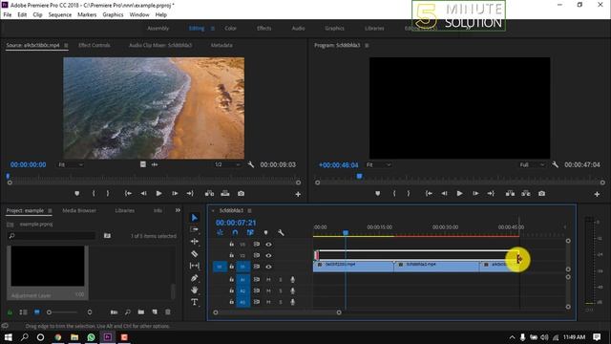Open timeline sequence panel menu

tap(250, 211)
